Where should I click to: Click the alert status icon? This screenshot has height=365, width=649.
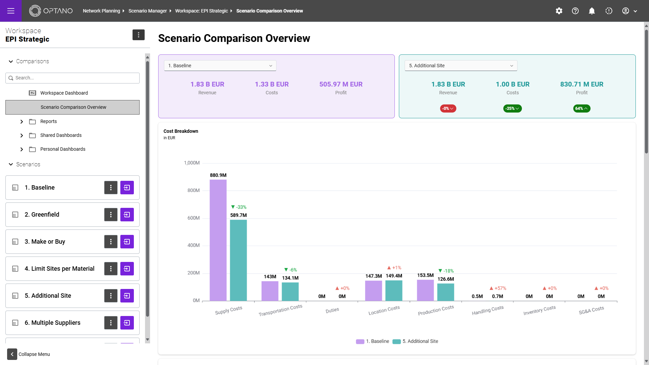(609, 11)
